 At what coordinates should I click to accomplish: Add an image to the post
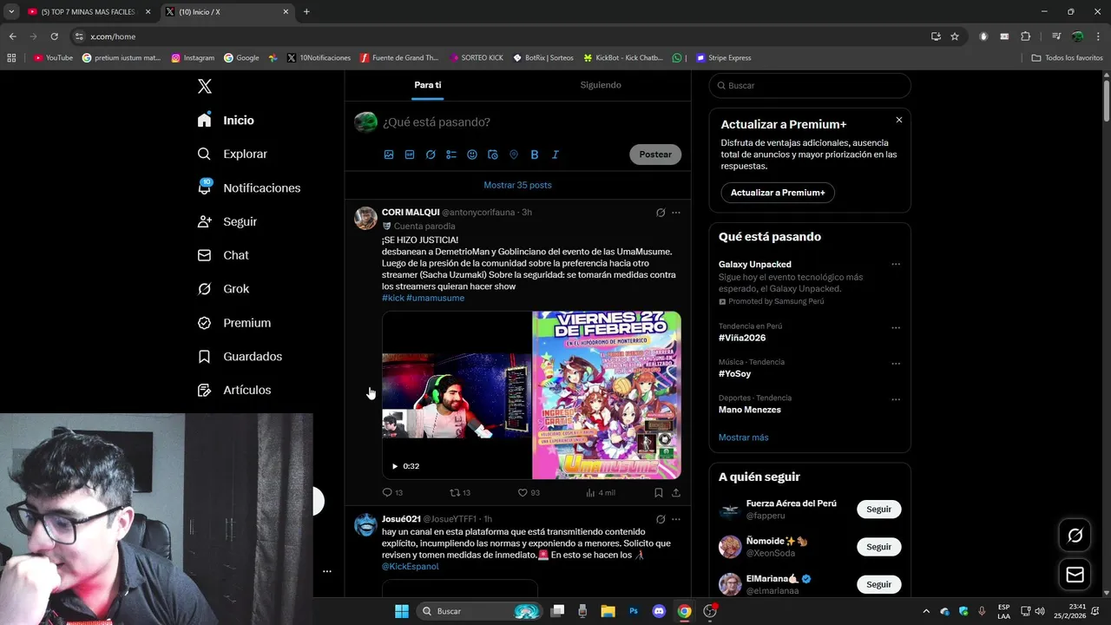(x=389, y=155)
